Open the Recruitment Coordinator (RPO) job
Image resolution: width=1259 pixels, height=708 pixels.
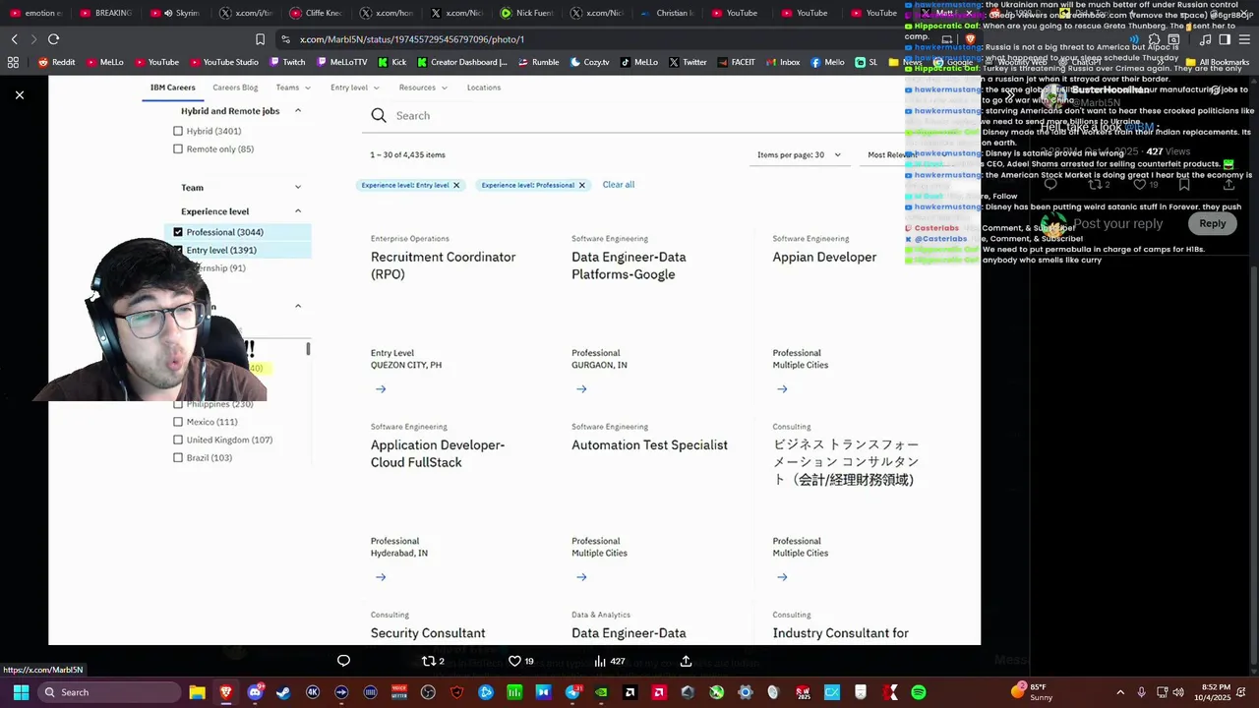point(443,265)
